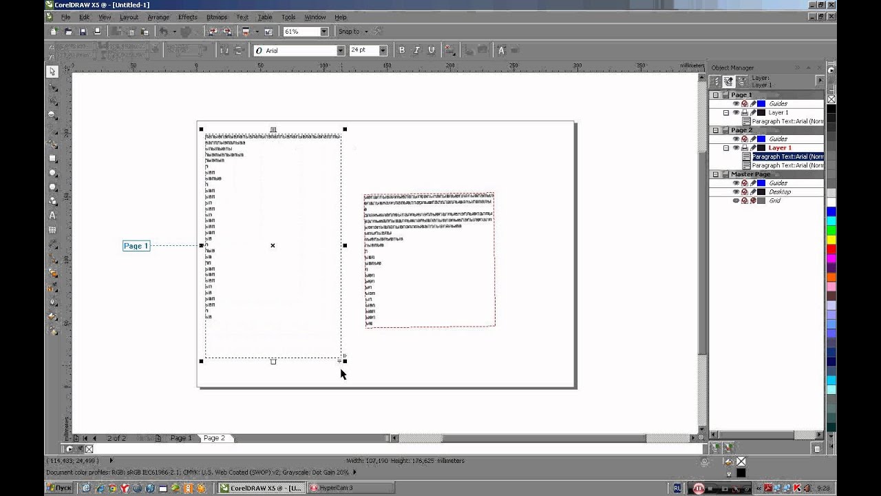The height and width of the screenshot is (496, 881).
Task: Select the Table tool
Action: (52, 230)
